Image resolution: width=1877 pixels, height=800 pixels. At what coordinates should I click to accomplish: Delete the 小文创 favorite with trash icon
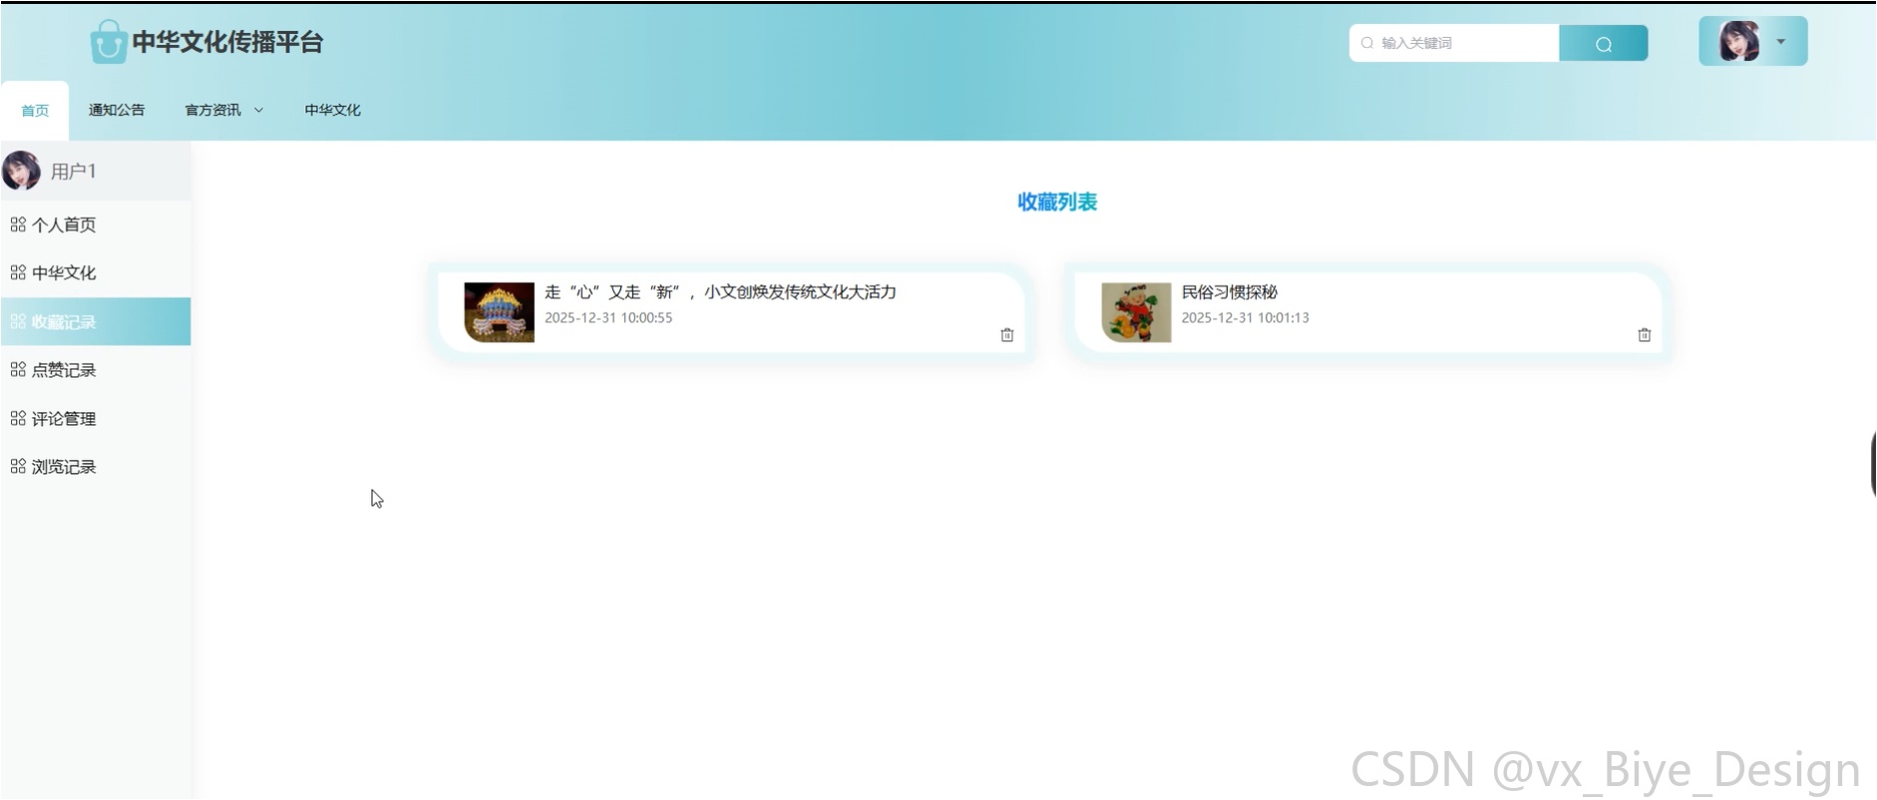click(1007, 335)
